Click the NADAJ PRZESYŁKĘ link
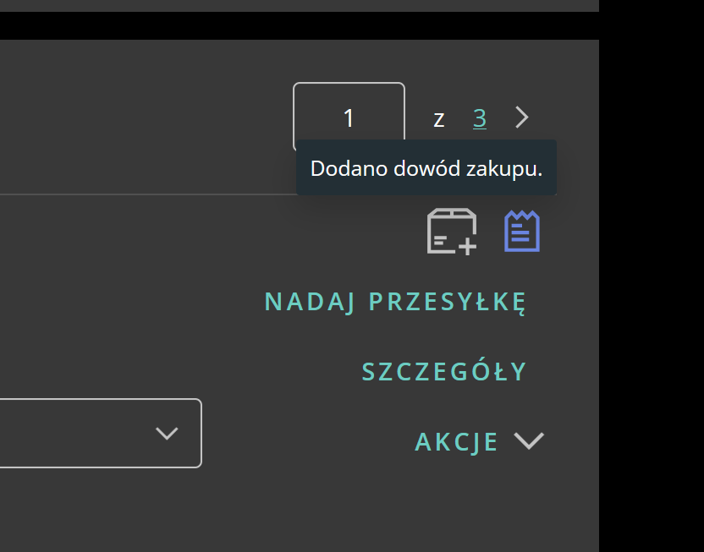 tap(395, 302)
